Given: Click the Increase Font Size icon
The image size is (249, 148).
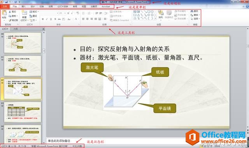Looking at the screenshot, I should pos(68,13).
